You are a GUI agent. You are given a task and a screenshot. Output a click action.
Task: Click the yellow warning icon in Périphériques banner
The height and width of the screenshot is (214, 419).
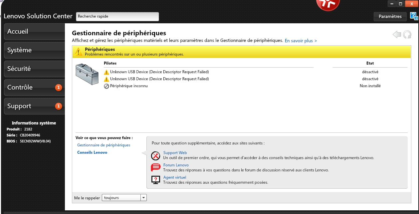(79, 52)
